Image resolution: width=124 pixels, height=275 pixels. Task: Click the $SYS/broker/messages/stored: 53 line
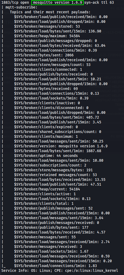click(x=47, y=27)
